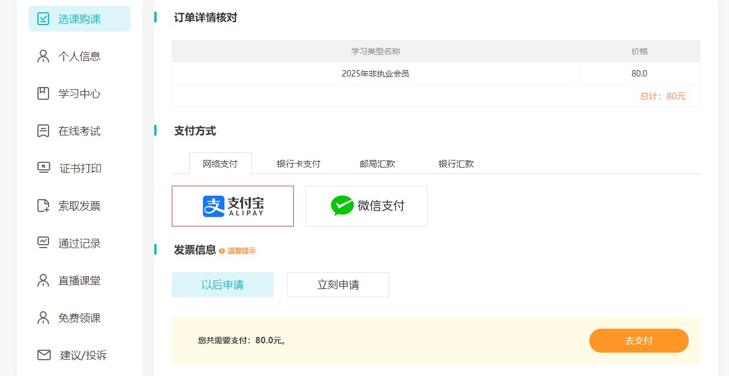Screen dimensions: 729x376
Task: Click the 索取发票 document icon
Action: [x=43, y=206]
